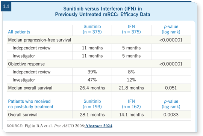The height and width of the screenshot is (136, 203).
Task: Click the All patients header label
Action: (x=19, y=32)
